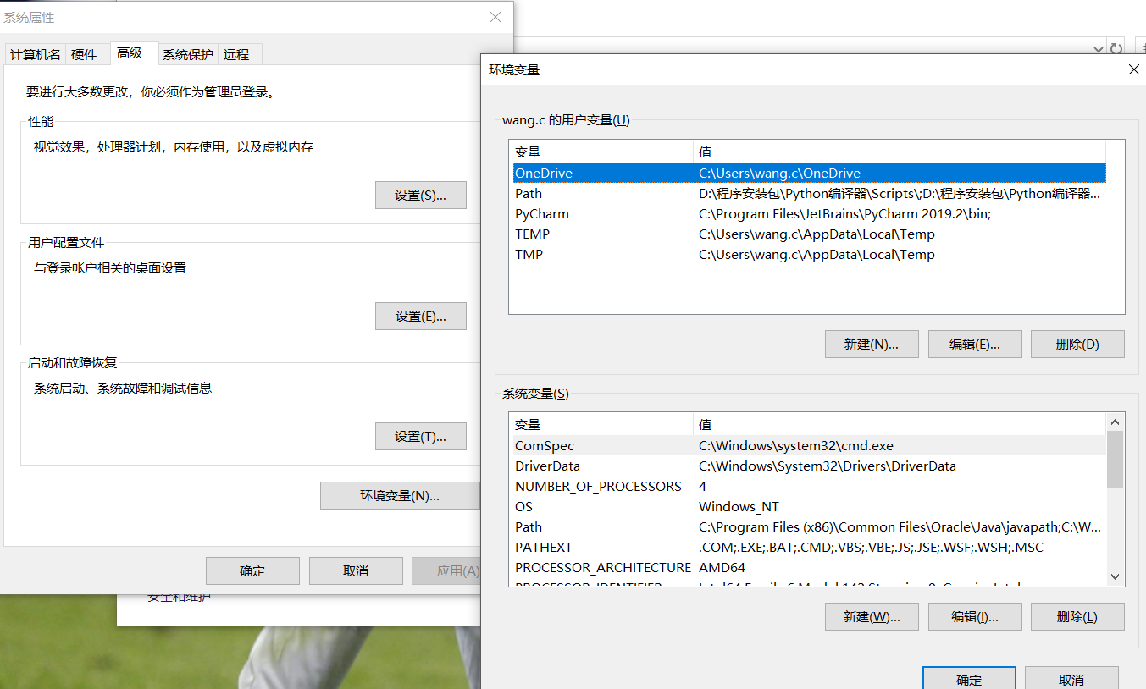The width and height of the screenshot is (1146, 689).
Task: Click the background window refresh icon
Action: tap(1116, 49)
